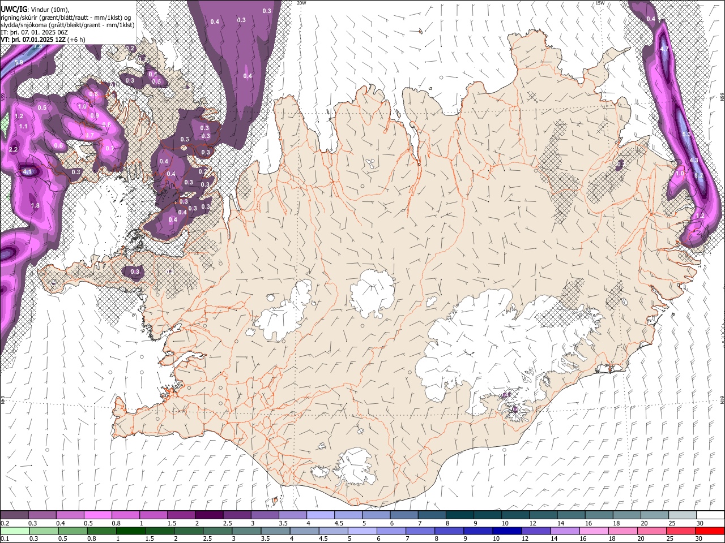The width and height of the screenshot is (725, 543).
Task: Select the initial time 'IT: þri. 07. 01. 2025 06Z'
Action: (35, 32)
